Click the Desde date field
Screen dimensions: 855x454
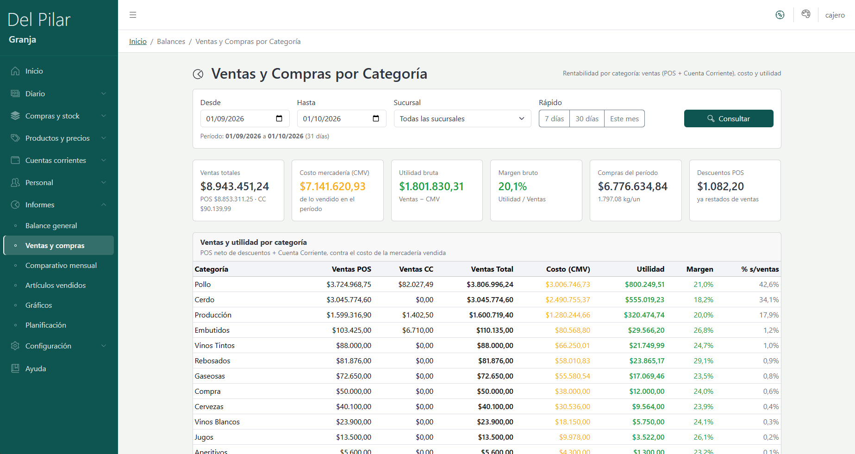click(245, 118)
